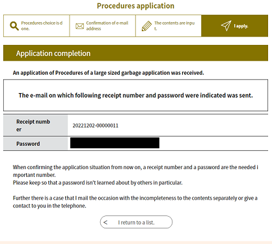This screenshot has width=272, height=244.
Task: Select the 'I apply.' step
Action: coord(235,26)
